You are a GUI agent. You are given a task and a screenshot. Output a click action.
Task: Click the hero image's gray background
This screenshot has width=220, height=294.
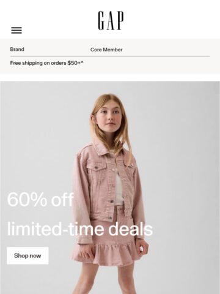(179, 143)
